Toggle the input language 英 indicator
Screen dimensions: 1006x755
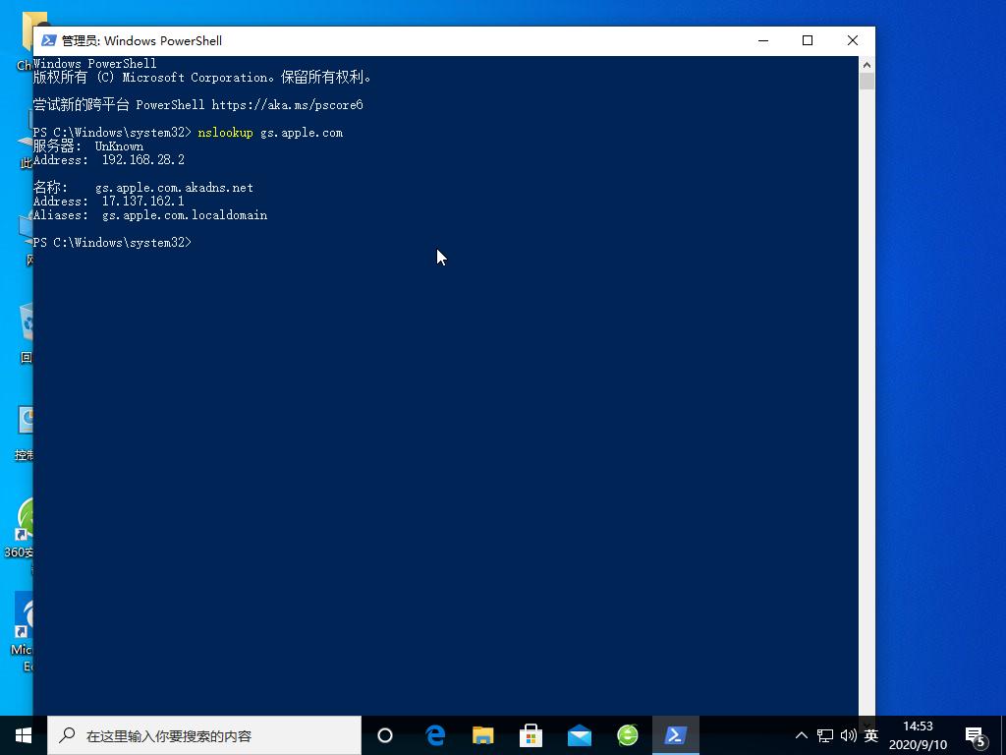[870, 735]
